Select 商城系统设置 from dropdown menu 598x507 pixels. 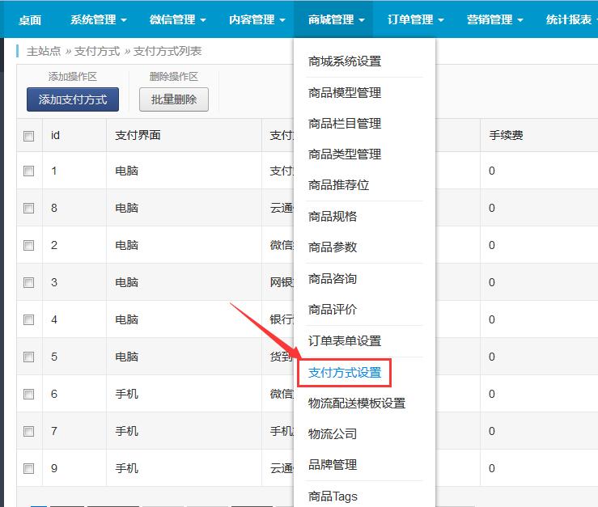coord(345,61)
